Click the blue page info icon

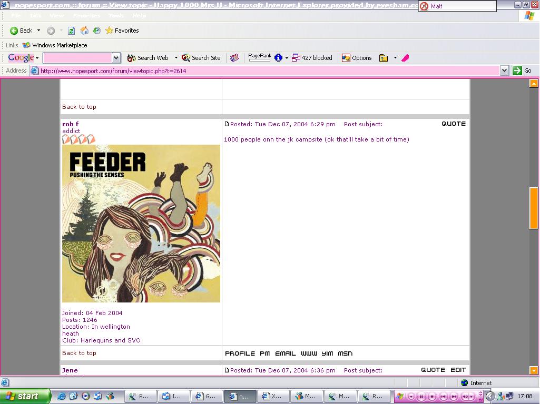click(x=278, y=58)
